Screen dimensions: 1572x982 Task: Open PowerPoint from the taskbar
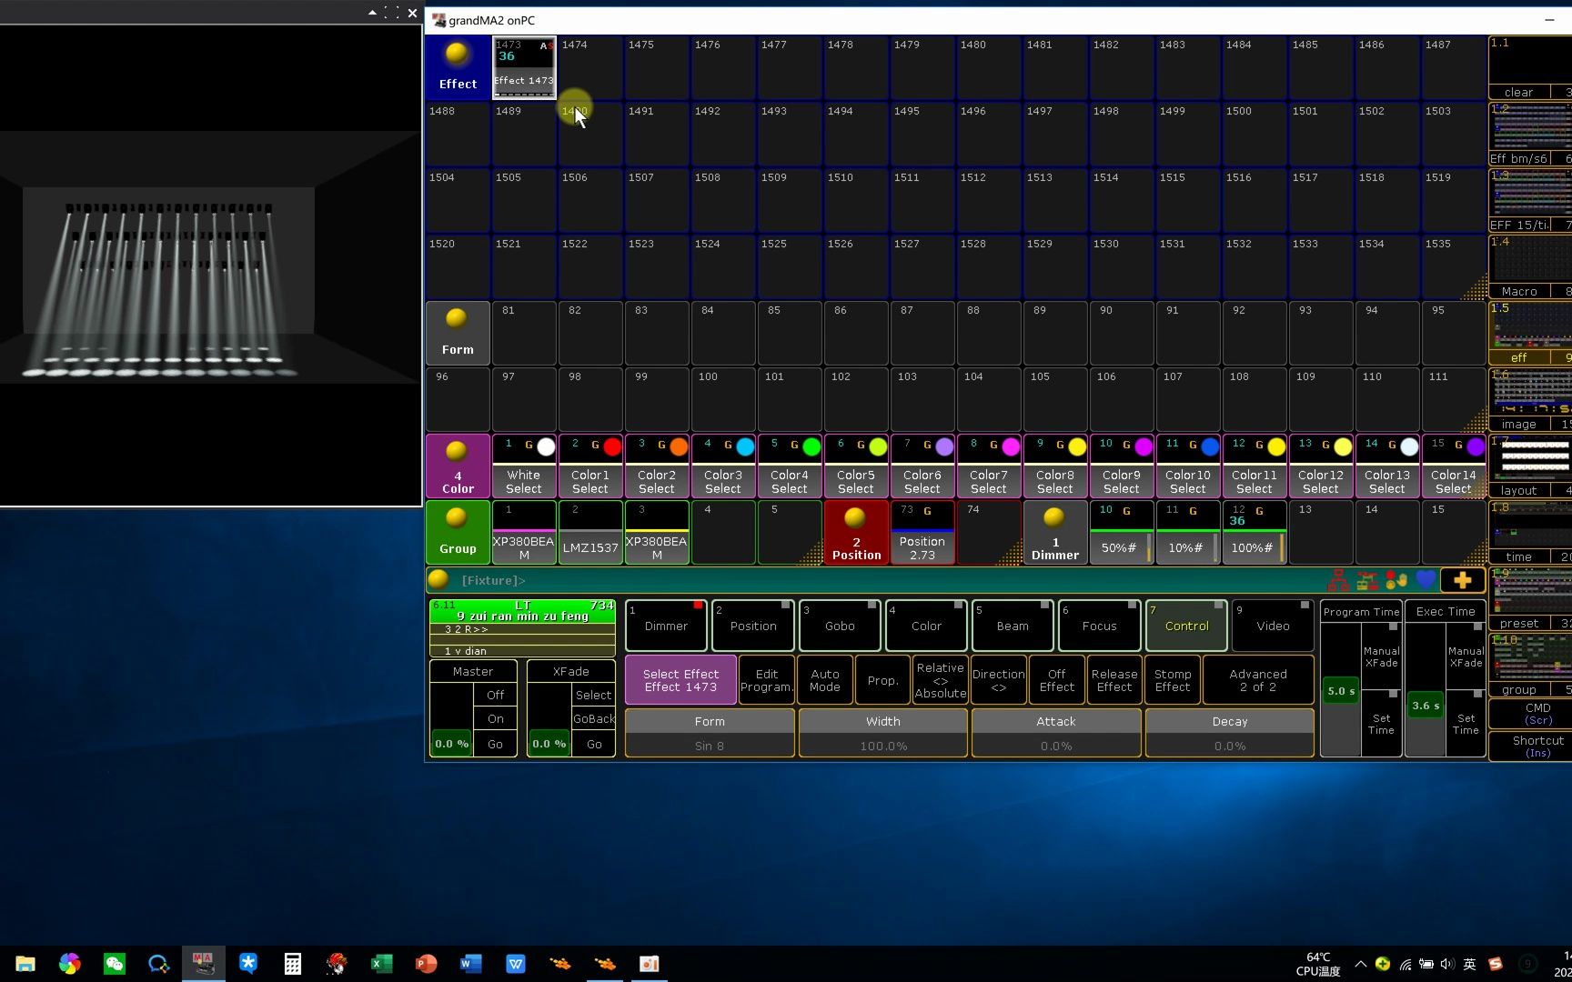(x=426, y=964)
